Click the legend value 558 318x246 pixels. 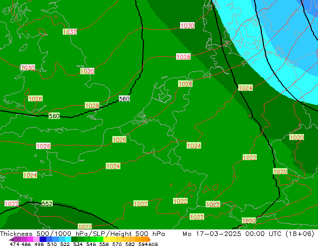(104, 244)
